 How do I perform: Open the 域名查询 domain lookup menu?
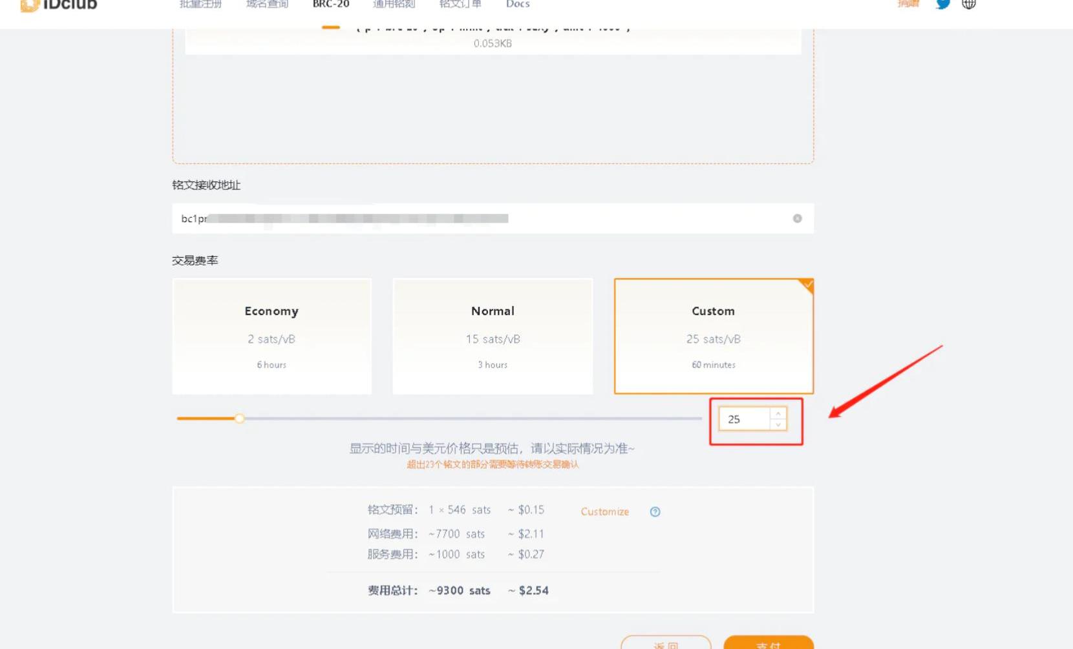click(267, 5)
